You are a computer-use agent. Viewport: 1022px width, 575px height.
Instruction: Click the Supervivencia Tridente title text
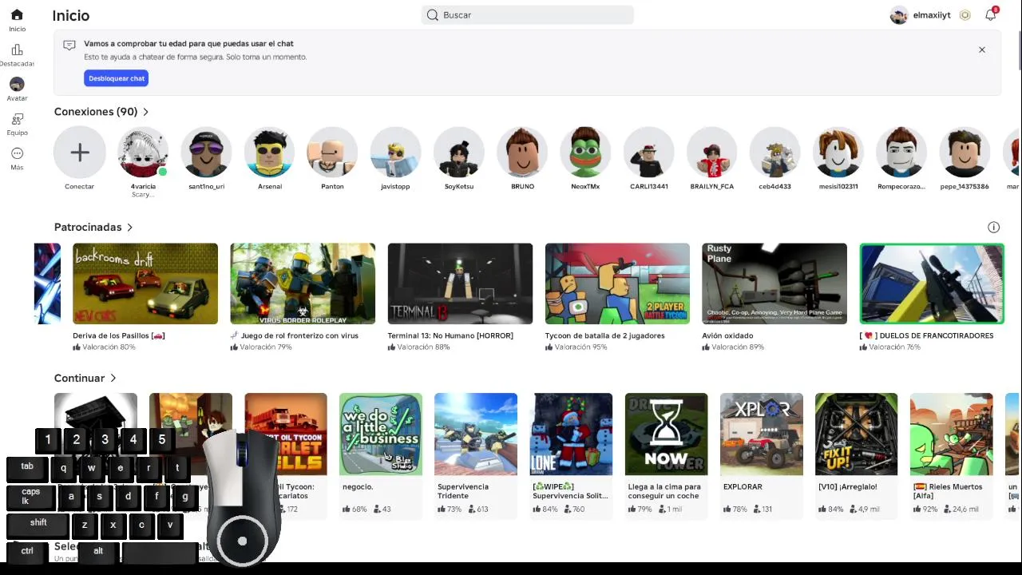click(x=463, y=491)
